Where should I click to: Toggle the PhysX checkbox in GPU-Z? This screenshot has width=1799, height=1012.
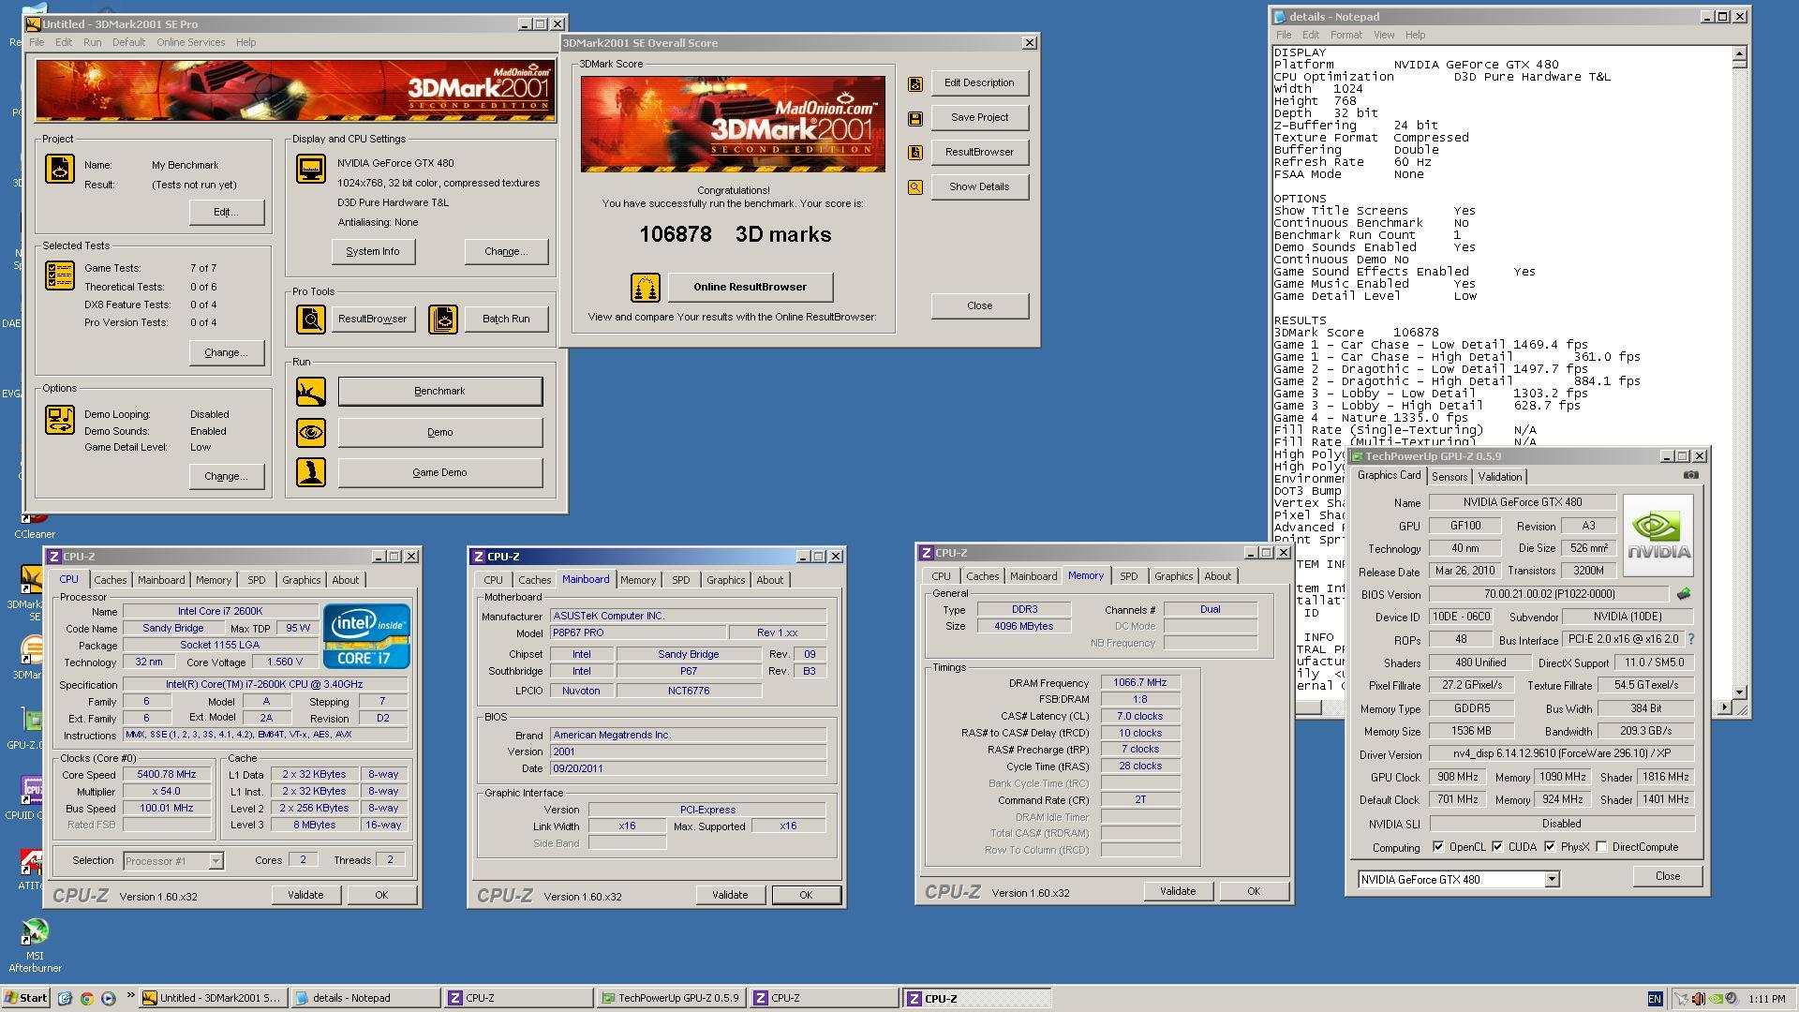point(1550,846)
